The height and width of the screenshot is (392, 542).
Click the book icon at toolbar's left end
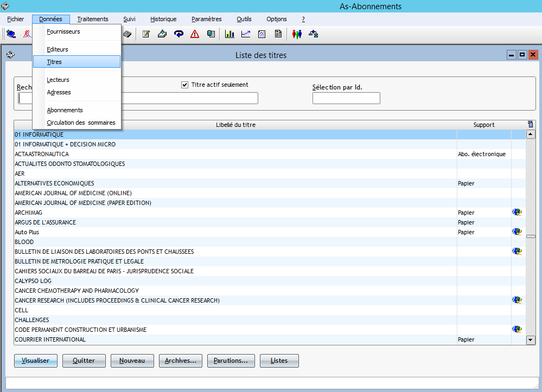pyautogui.click(x=11, y=34)
